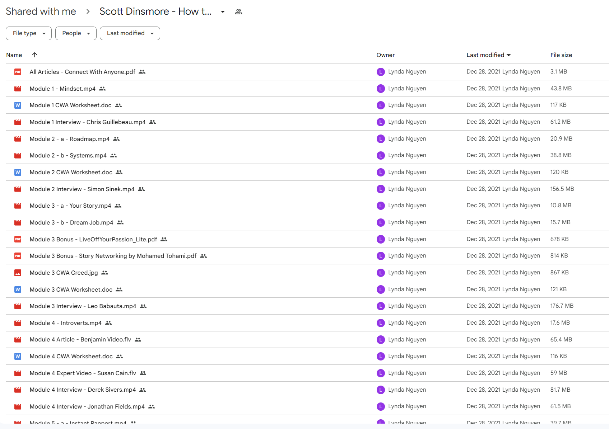Image resolution: width=609 pixels, height=429 pixels.
Task: Click the 3.1 MB file size value
Action: coord(558,71)
